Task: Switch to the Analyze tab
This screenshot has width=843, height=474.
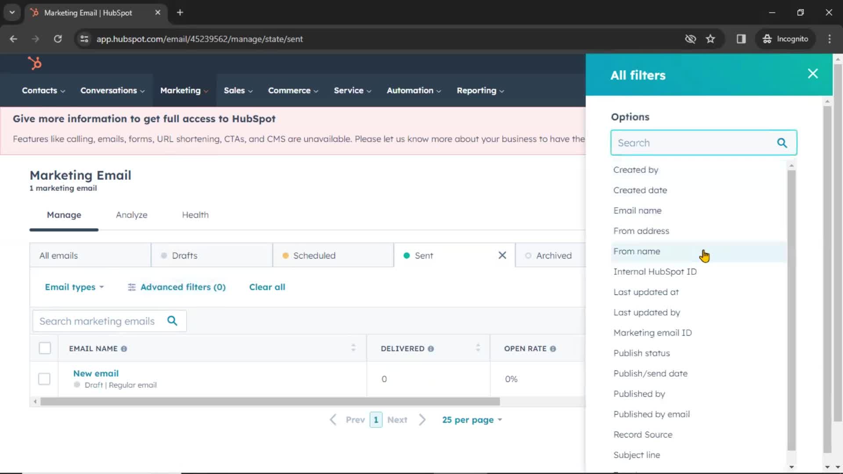Action: [x=131, y=215]
